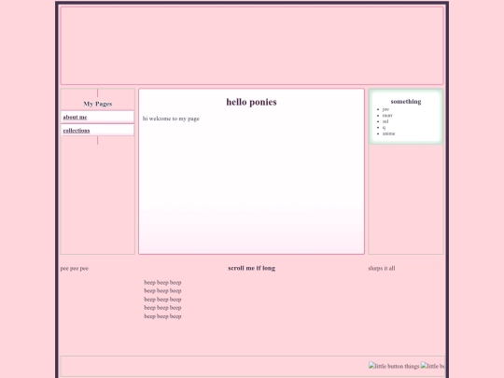Click the 'anime' list item
The height and width of the screenshot is (378, 504).
tap(388, 133)
